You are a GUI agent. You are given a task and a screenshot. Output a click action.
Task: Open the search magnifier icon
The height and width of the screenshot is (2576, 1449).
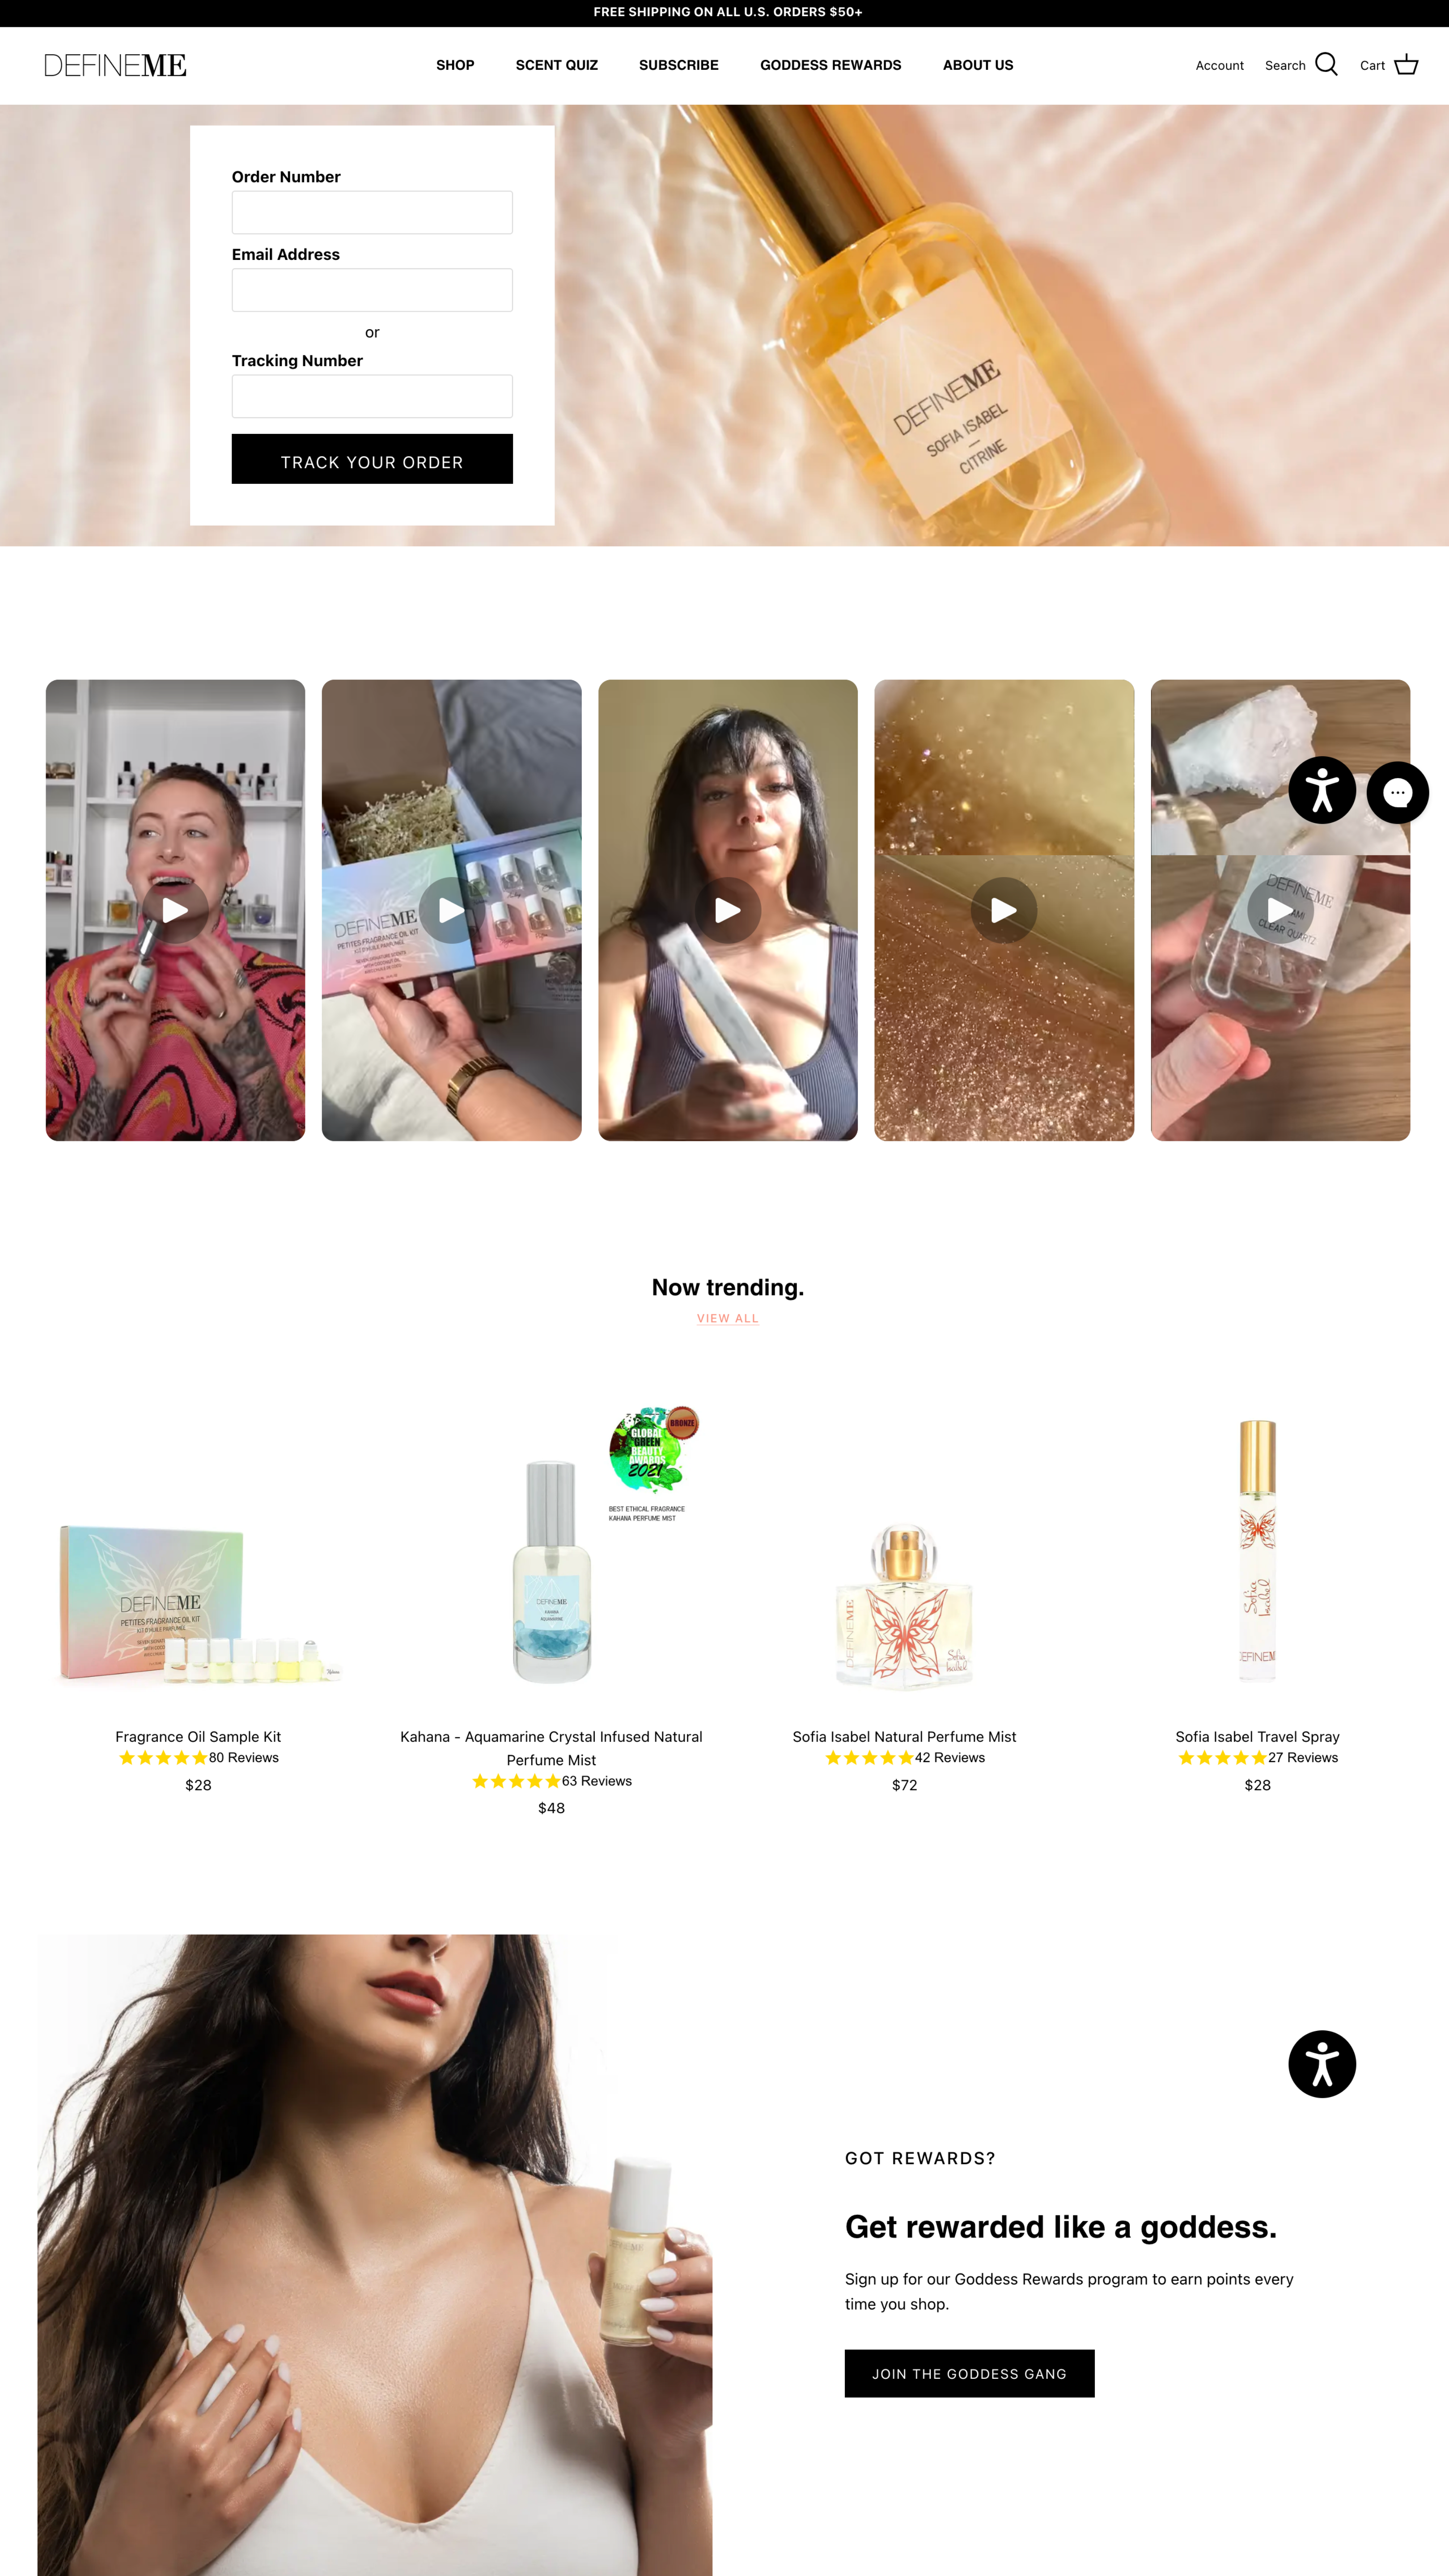click(x=1326, y=65)
